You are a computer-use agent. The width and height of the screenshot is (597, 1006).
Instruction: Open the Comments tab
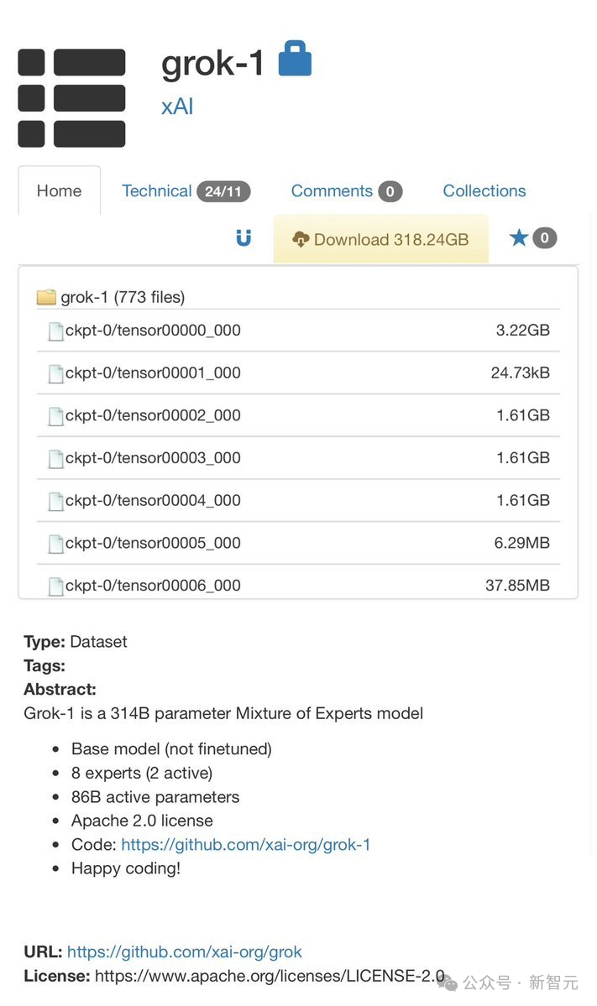click(333, 190)
